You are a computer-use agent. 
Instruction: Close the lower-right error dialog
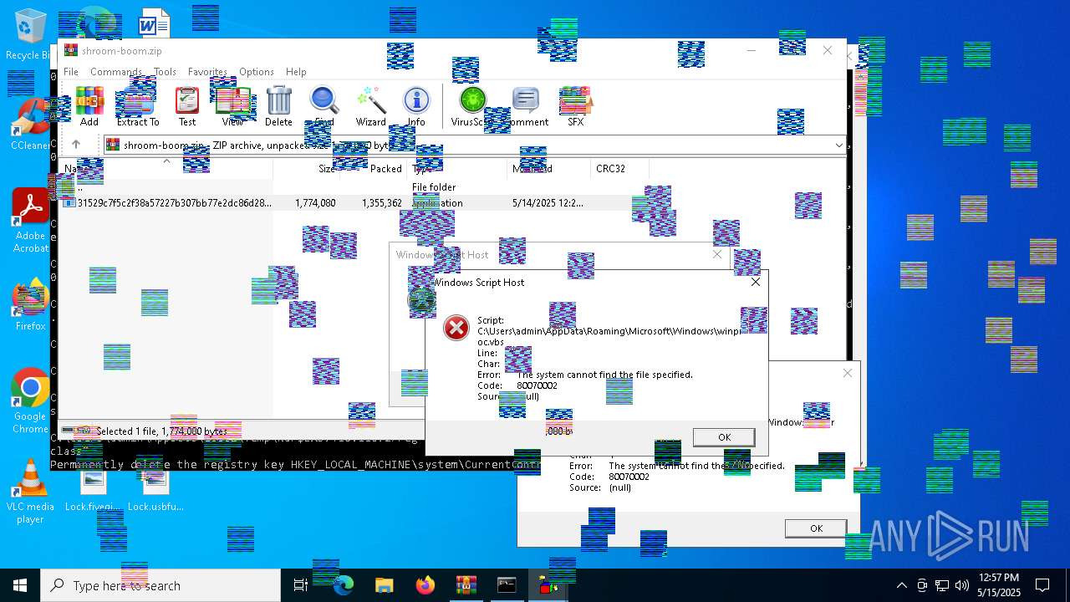click(847, 373)
